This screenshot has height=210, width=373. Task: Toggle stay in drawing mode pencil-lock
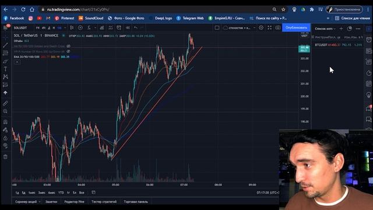tap(5, 130)
